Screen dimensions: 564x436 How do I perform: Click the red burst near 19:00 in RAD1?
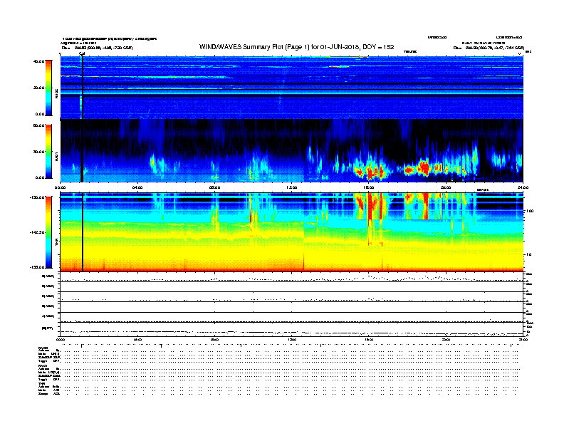pos(424,167)
